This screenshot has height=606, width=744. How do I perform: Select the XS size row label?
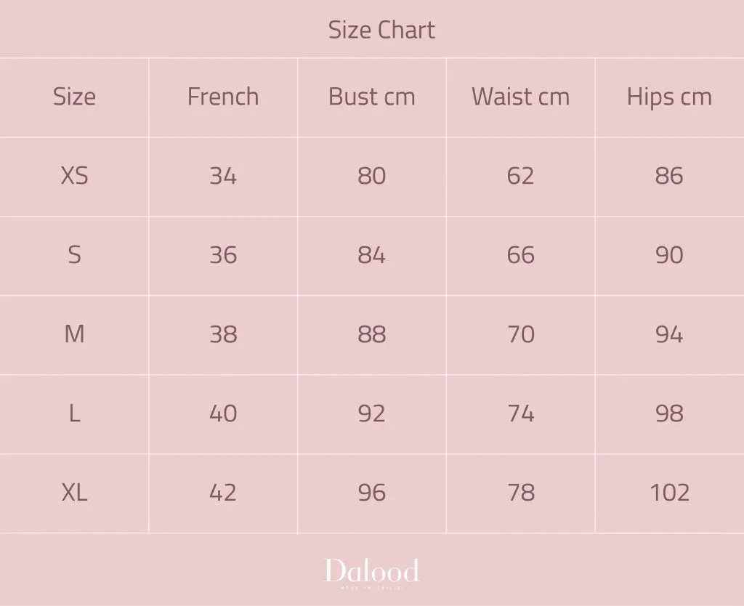(75, 176)
